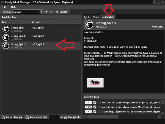This screenshot has height=124, width=165.
Task: Click the large mod logo in description header
Action: (89, 25)
